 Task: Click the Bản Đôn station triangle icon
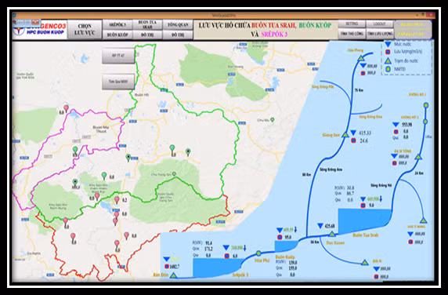click(x=173, y=275)
